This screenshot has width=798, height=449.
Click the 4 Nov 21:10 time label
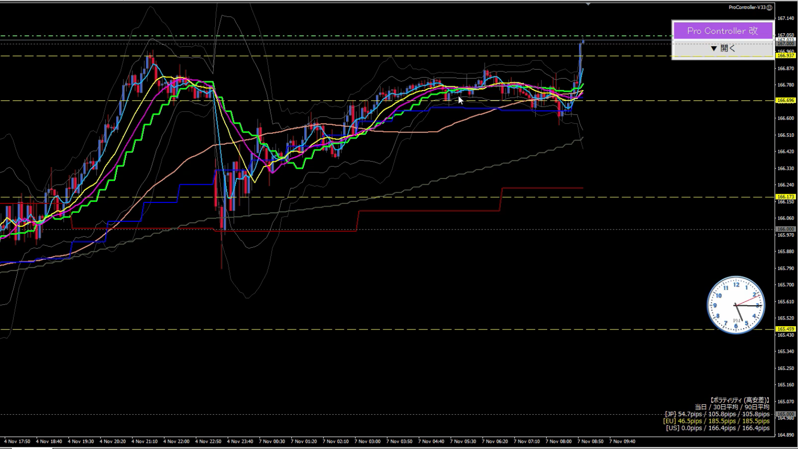[144, 441]
